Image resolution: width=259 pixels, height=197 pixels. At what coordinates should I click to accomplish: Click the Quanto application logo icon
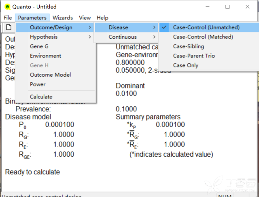(7, 7)
